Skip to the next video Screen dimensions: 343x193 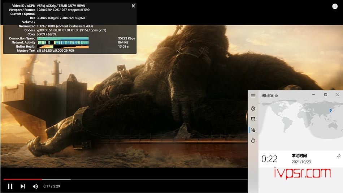coord(23,186)
